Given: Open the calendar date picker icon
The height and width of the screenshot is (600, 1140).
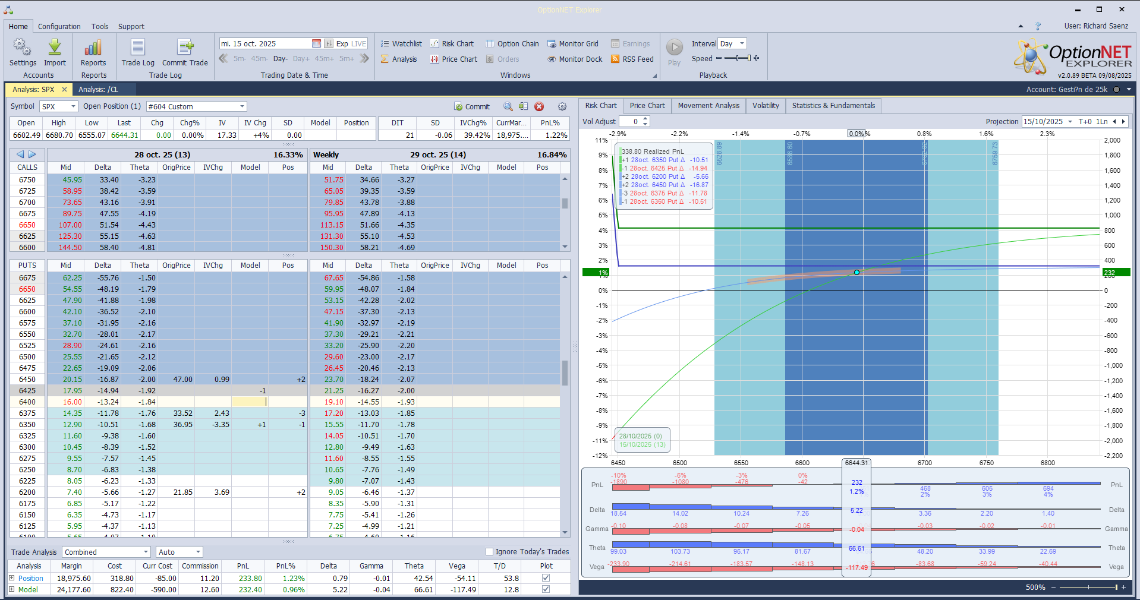Looking at the screenshot, I should [x=316, y=43].
